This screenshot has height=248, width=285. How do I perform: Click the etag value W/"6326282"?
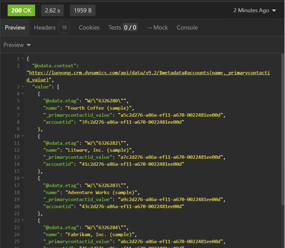pyautogui.click(x=105, y=143)
